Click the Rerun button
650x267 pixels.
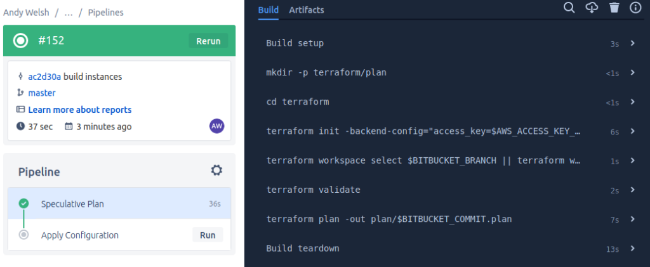208,41
